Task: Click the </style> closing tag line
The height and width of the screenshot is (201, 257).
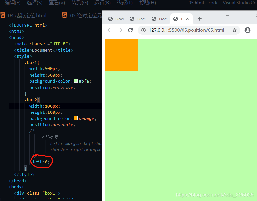Action: tap(24, 174)
